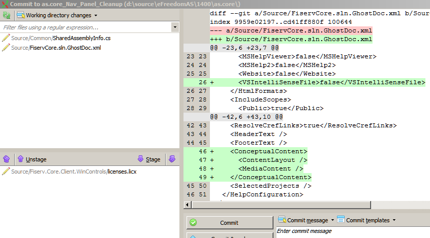Viewport: 430px width, 238px height.
Task: Click the unstage all double-up arrow icon
Action: click(7, 159)
